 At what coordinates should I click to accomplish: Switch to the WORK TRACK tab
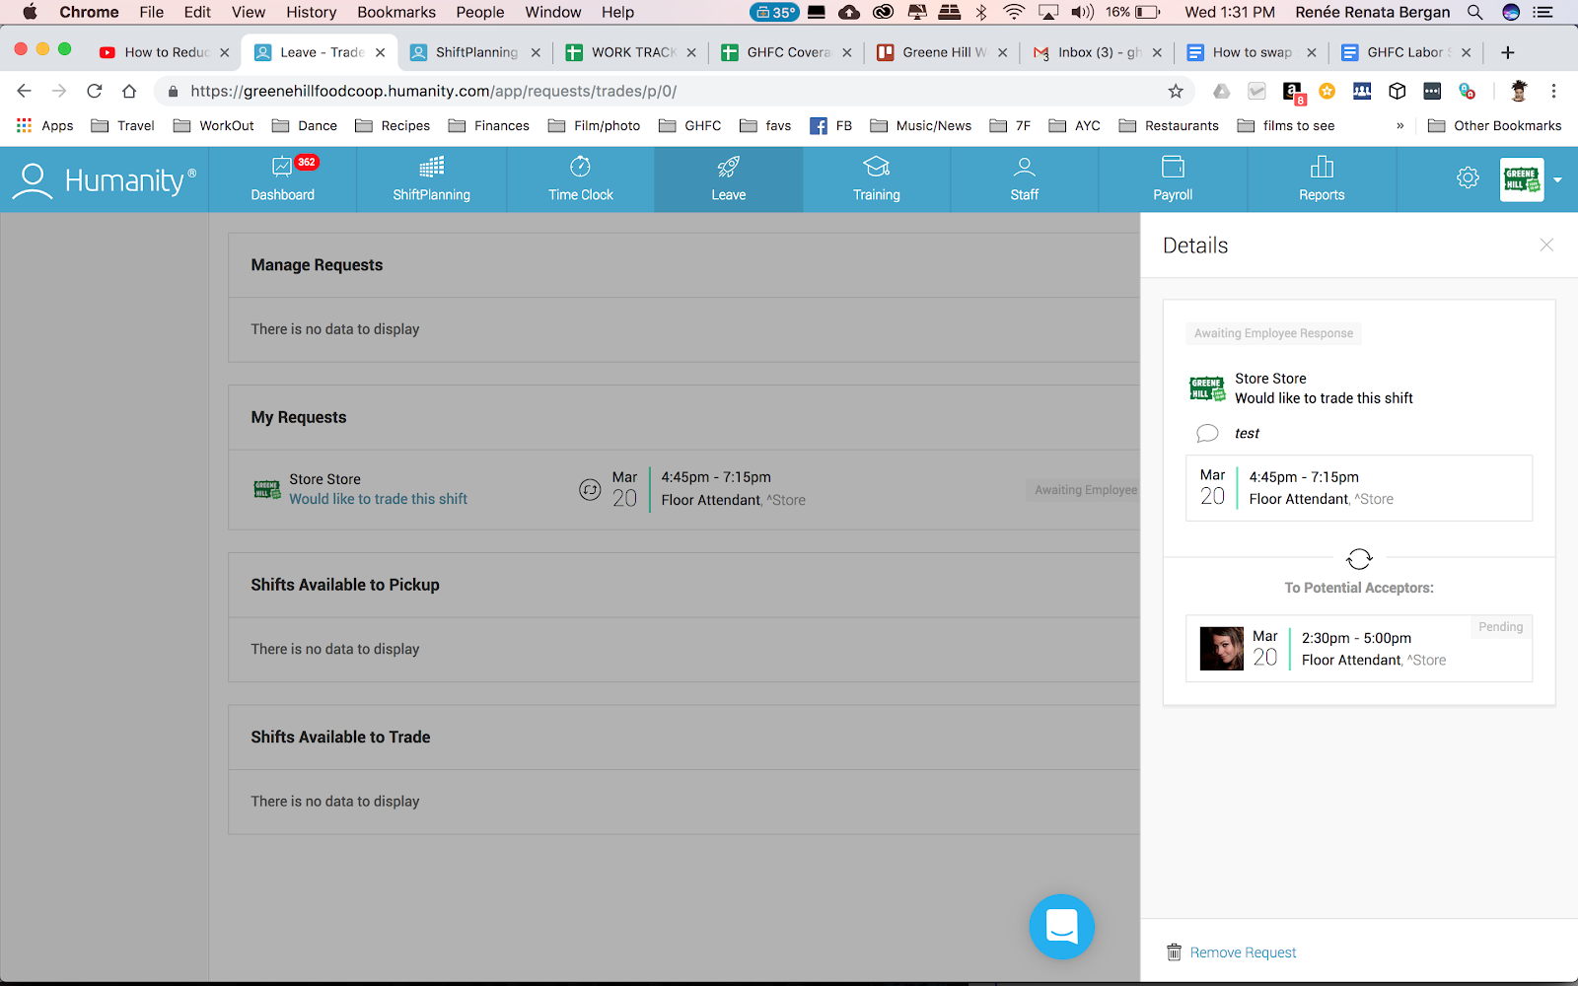click(x=631, y=52)
